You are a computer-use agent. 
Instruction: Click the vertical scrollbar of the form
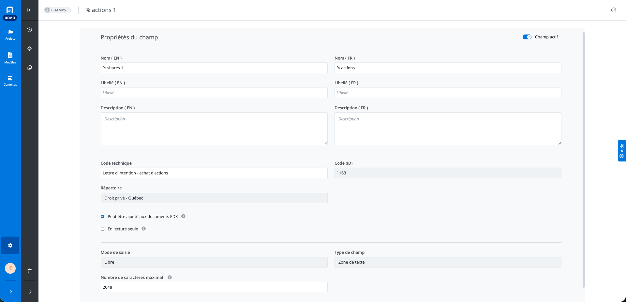tap(584, 159)
